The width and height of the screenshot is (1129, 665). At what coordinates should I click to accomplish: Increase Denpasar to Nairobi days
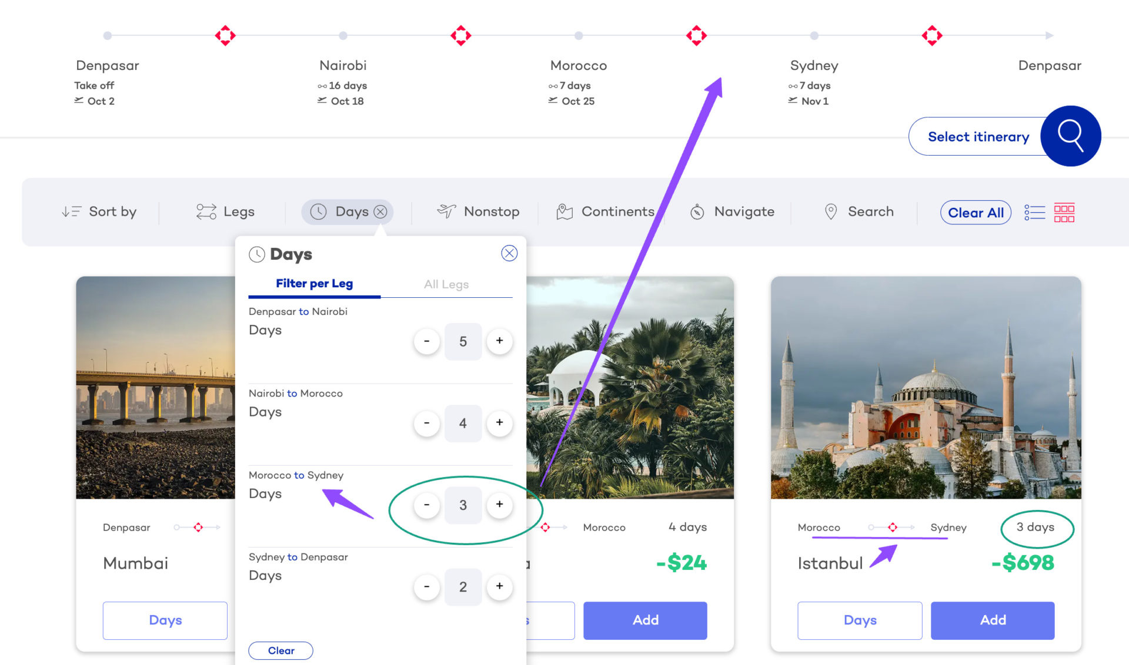pyautogui.click(x=500, y=341)
